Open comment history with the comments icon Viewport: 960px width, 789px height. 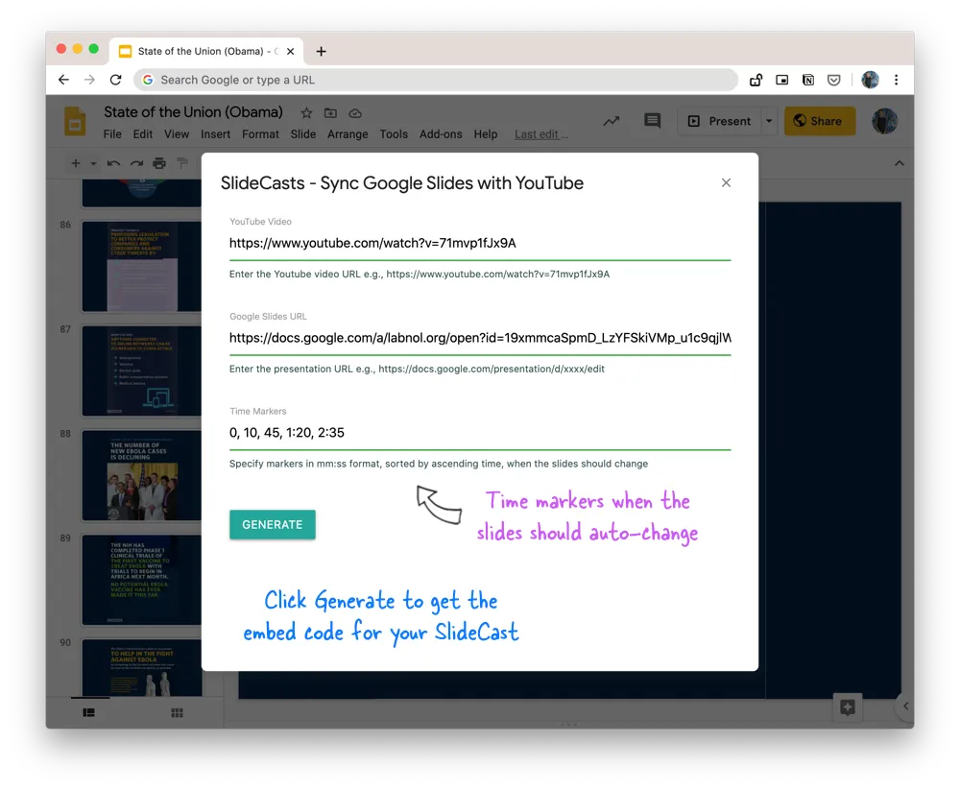[652, 120]
